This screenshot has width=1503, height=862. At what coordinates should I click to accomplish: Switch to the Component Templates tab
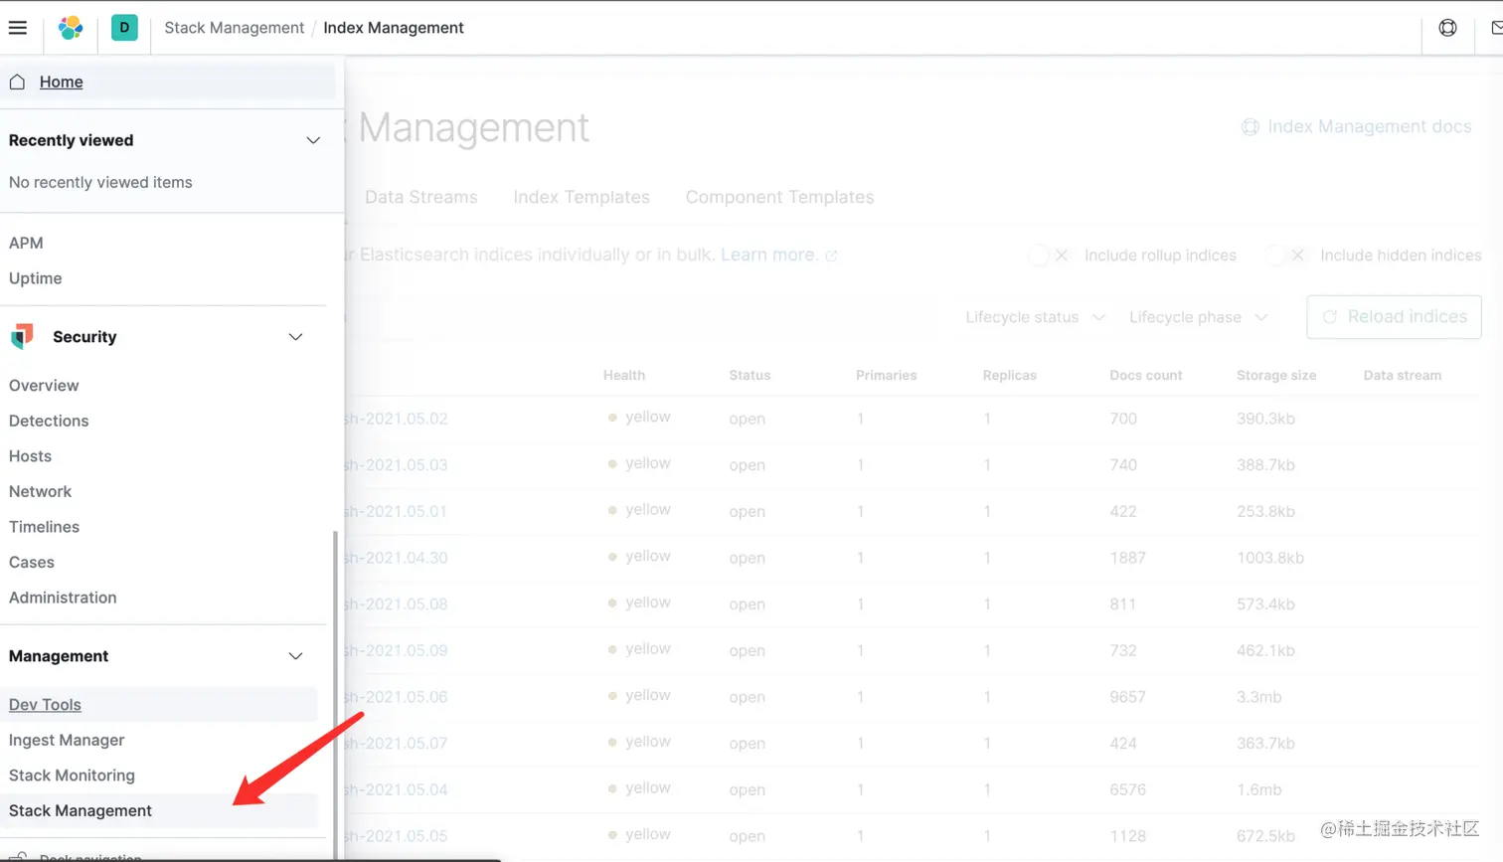[779, 197]
